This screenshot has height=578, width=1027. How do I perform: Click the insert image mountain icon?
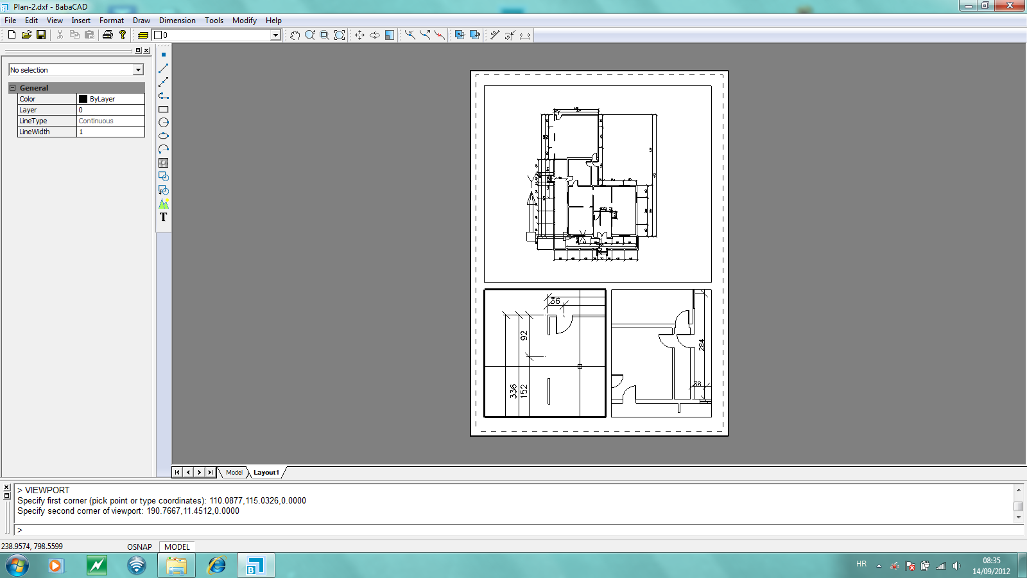[x=164, y=204]
